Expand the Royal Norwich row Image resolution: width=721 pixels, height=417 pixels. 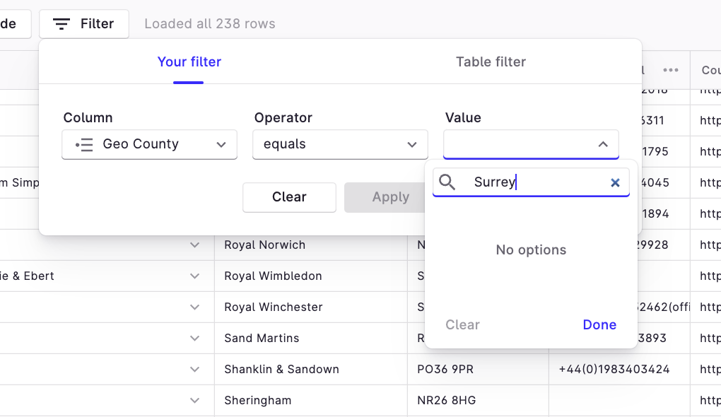click(194, 245)
